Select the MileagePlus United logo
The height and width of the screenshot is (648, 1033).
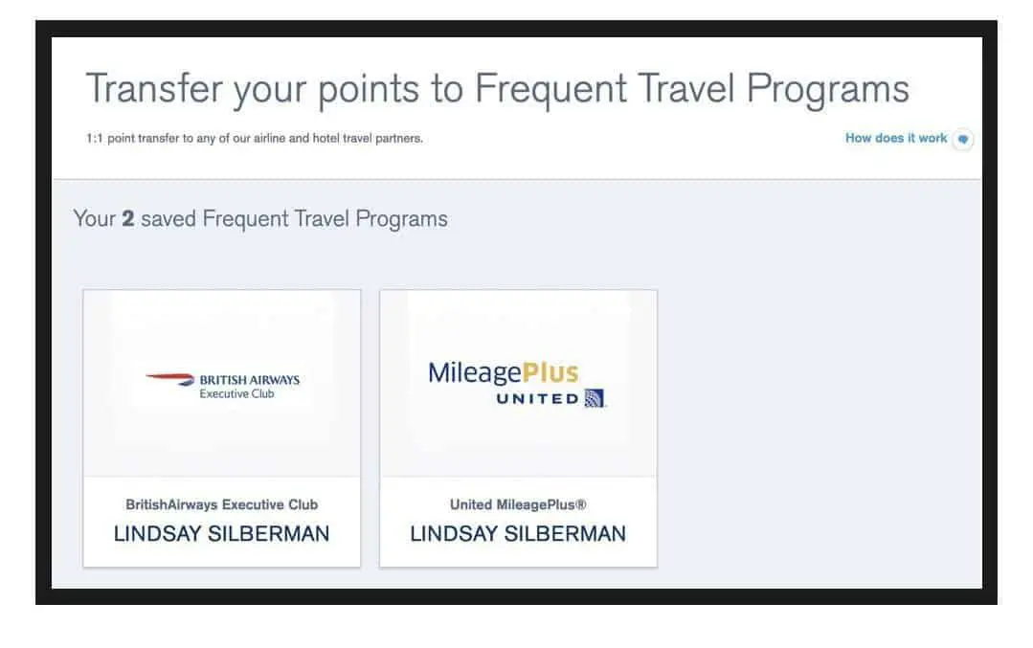[x=517, y=384]
